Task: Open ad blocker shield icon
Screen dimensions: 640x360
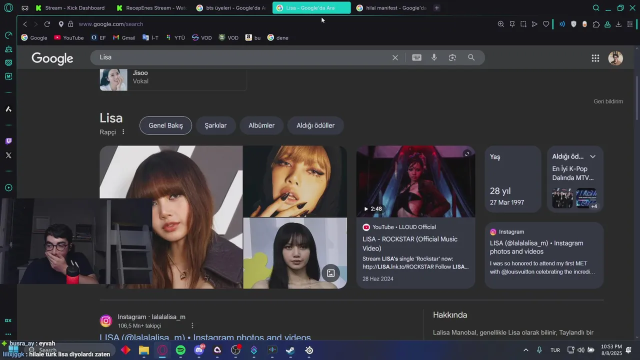Action: (573, 24)
